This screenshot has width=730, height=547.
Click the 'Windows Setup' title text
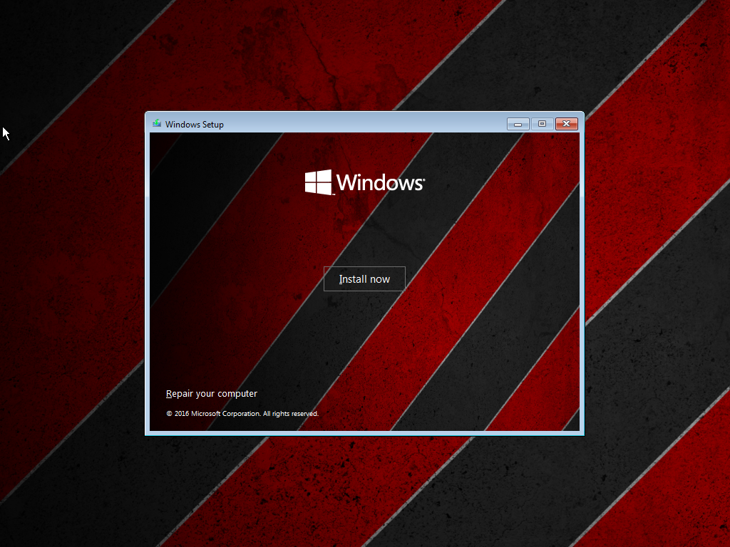[195, 124]
